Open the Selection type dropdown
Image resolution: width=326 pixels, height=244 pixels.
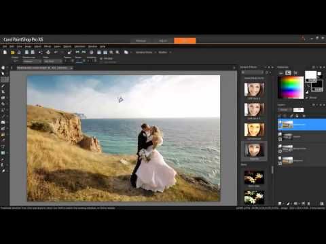coord(32,61)
